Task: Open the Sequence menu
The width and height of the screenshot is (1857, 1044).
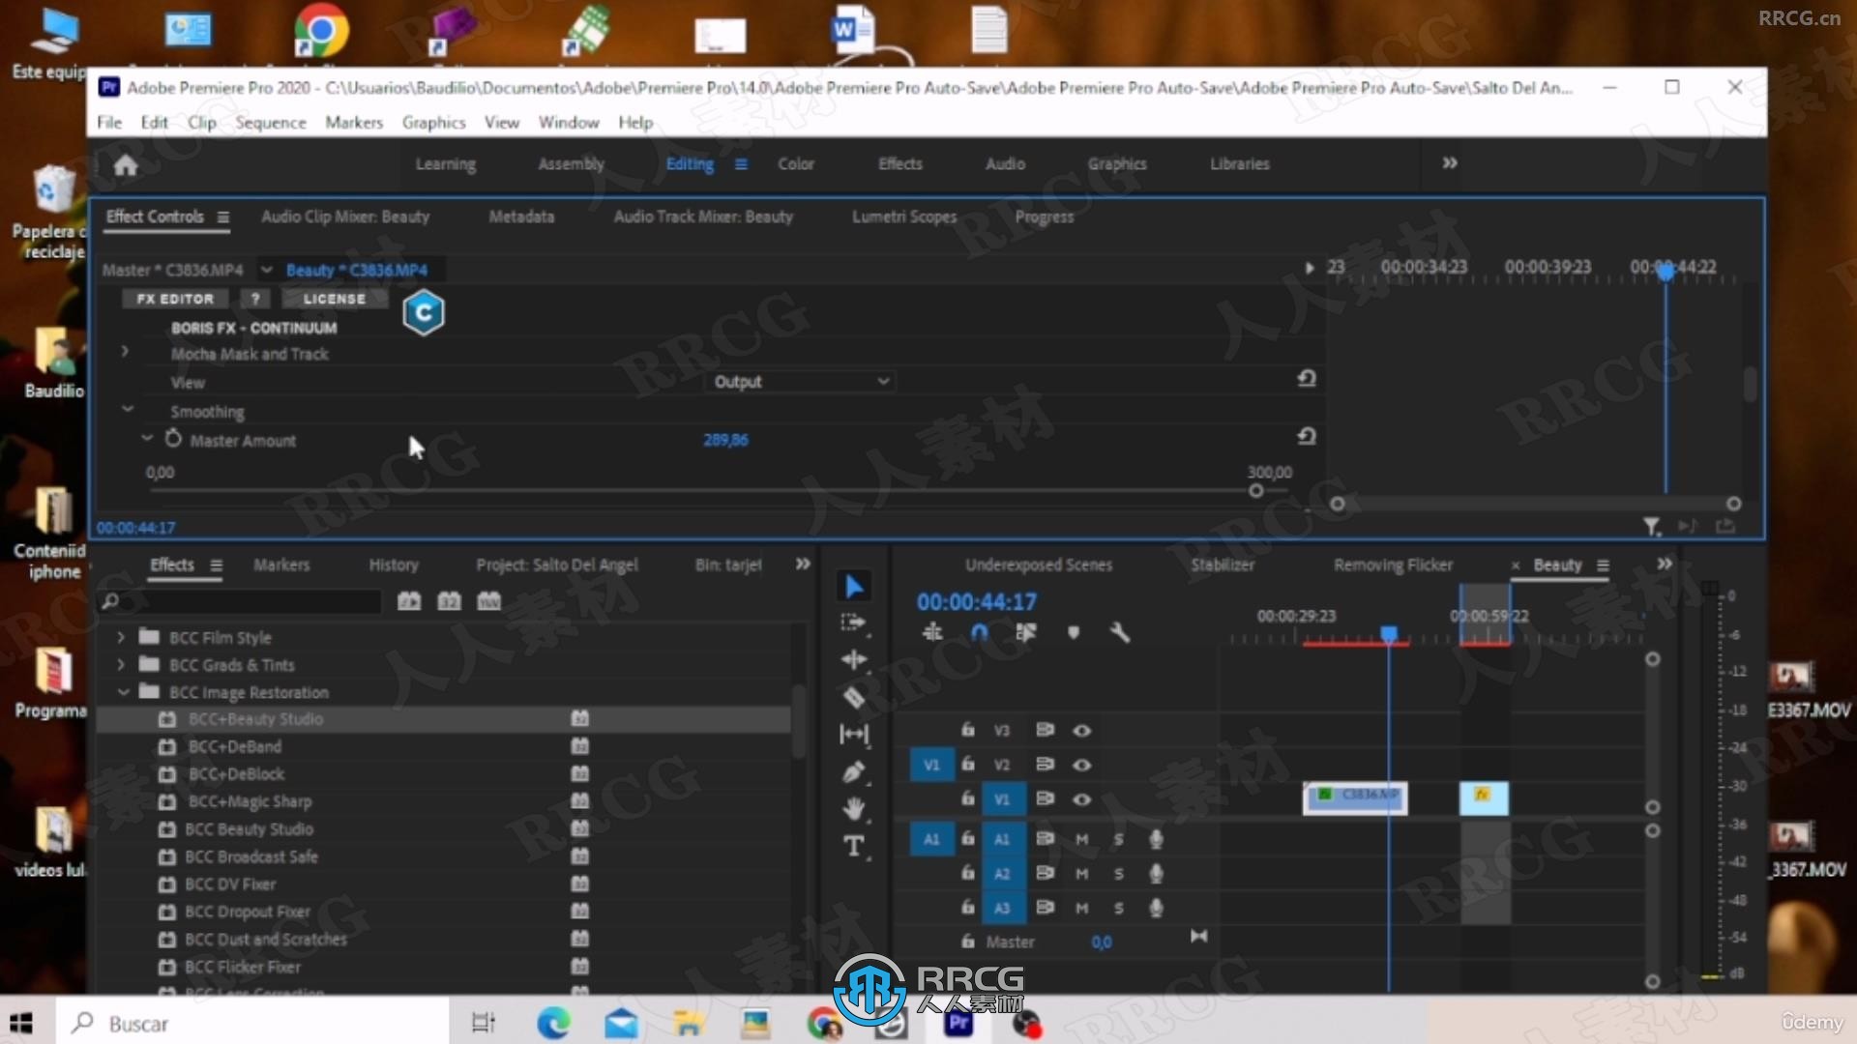Action: [x=271, y=123]
